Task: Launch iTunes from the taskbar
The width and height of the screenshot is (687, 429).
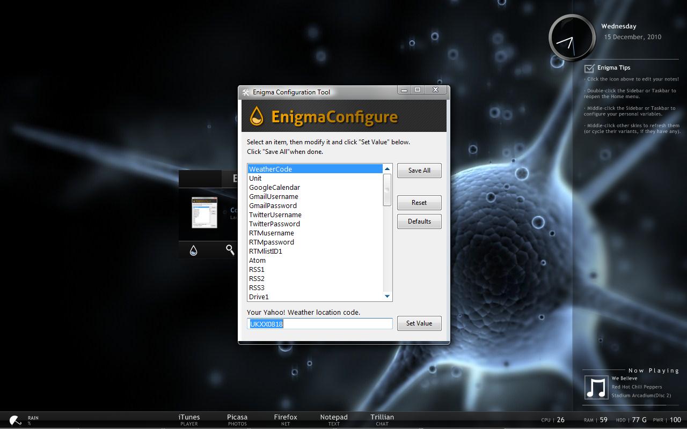Action: tap(189, 419)
